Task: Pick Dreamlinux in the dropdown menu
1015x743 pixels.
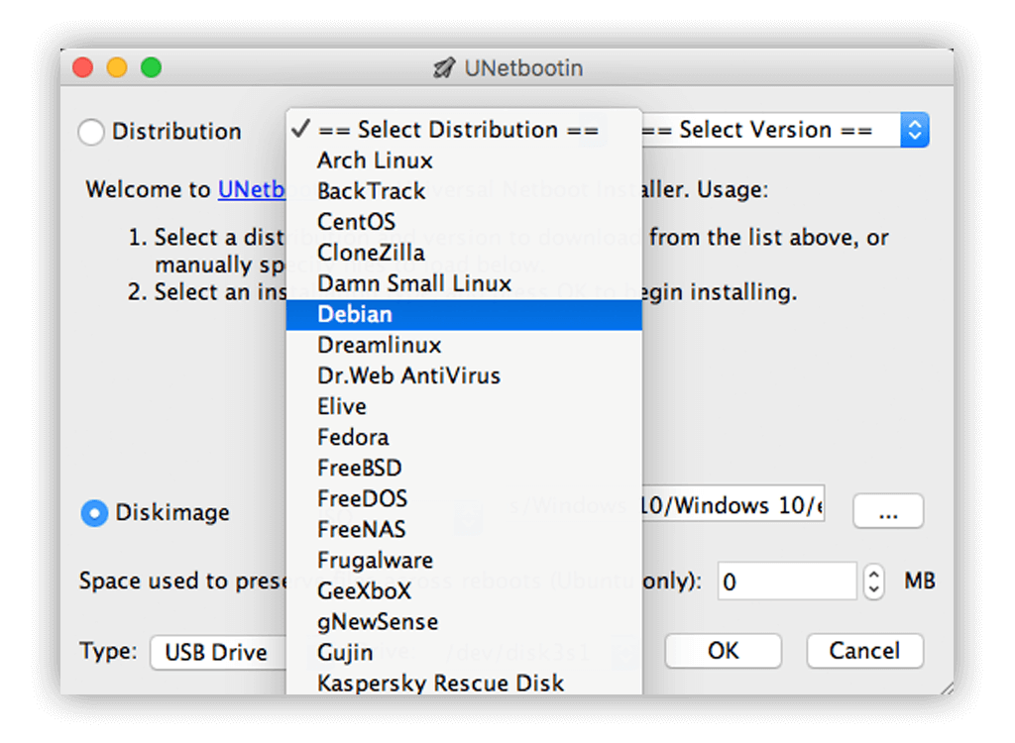Action: [x=464, y=345]
